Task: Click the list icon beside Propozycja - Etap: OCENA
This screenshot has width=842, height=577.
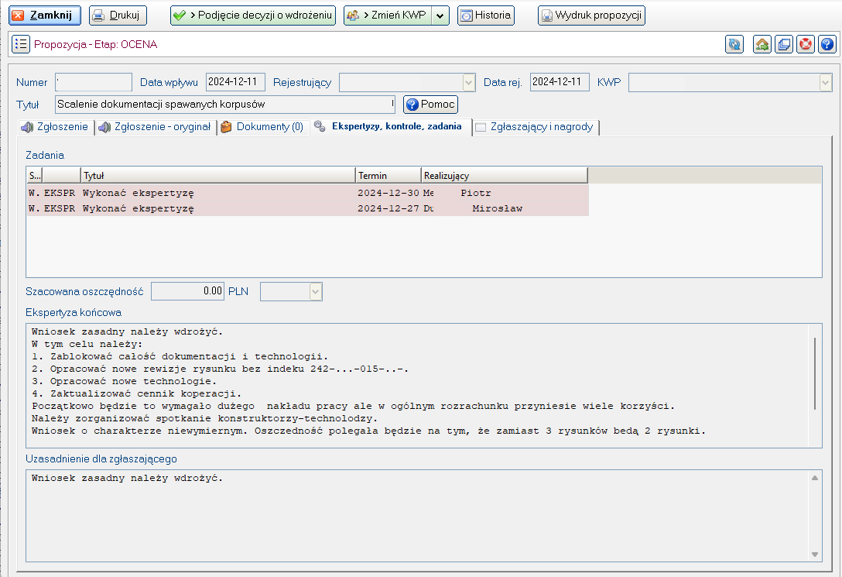Action: point(20,44)
